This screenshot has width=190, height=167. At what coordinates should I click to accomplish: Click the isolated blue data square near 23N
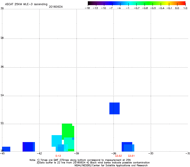click(115, 108)
